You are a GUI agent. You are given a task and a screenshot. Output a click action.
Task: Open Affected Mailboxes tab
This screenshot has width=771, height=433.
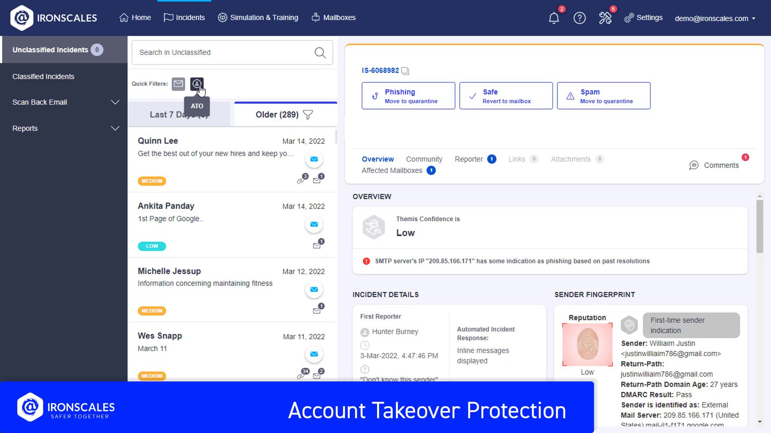click(x=398, y=170)
